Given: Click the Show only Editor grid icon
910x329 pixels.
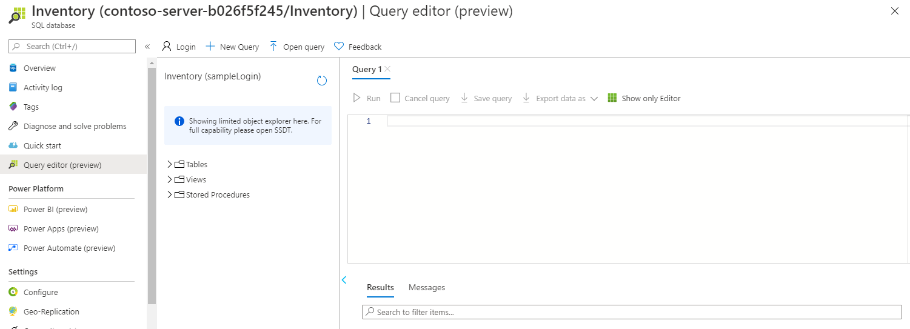Looking at the screenshot, I should click(612, 98).
